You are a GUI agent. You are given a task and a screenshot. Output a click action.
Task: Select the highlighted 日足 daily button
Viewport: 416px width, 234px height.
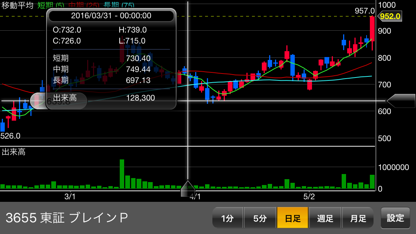click(293, 218)
